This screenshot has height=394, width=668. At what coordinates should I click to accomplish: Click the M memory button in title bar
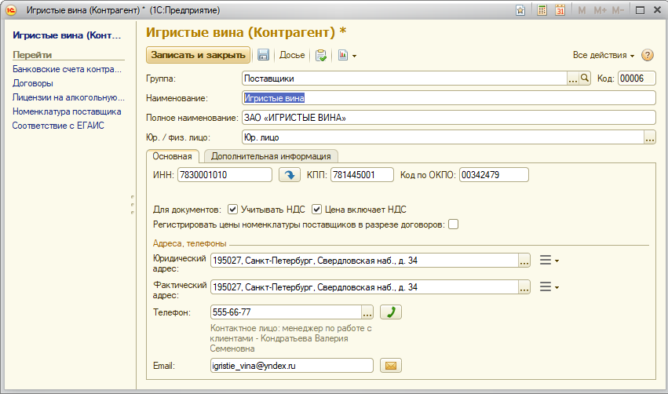click(582, 10)
